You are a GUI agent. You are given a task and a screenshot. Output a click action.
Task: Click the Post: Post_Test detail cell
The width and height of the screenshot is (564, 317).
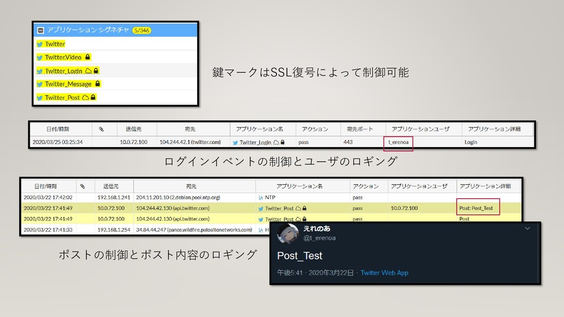click(x=476, y=208)
